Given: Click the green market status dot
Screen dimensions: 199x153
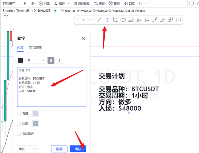Looking at the screenshot, I should click(55, 11).
